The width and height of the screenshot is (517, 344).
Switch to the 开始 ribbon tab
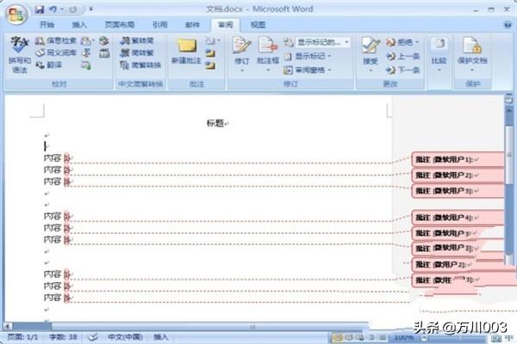(47, 25)
